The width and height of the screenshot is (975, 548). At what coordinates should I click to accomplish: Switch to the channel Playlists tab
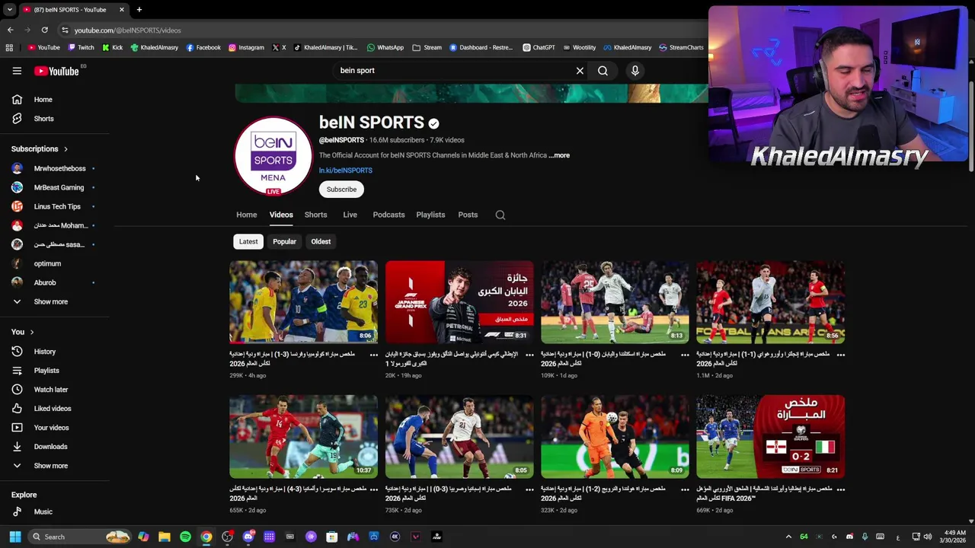click(430, 215)
